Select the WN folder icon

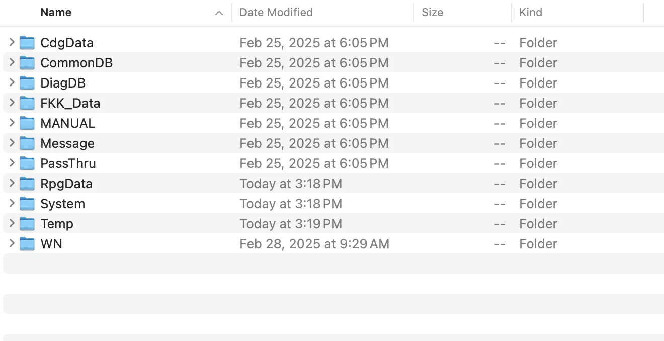27,244
